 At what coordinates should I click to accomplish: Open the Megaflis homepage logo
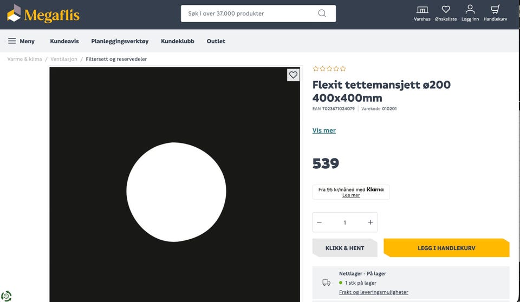click(x=43, y=14)
